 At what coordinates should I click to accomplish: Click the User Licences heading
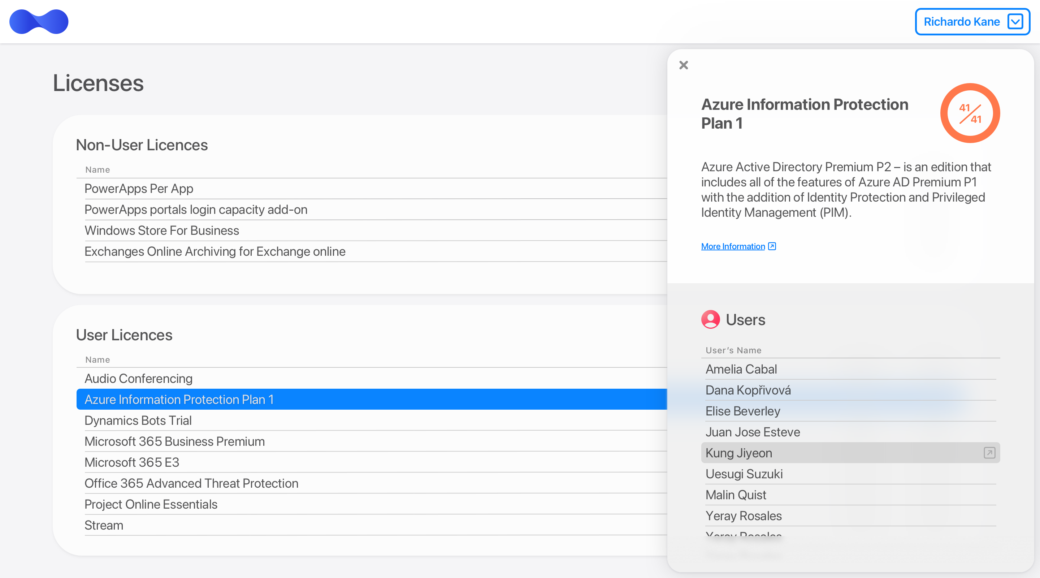pyautogui.click(x=124, y=335)
